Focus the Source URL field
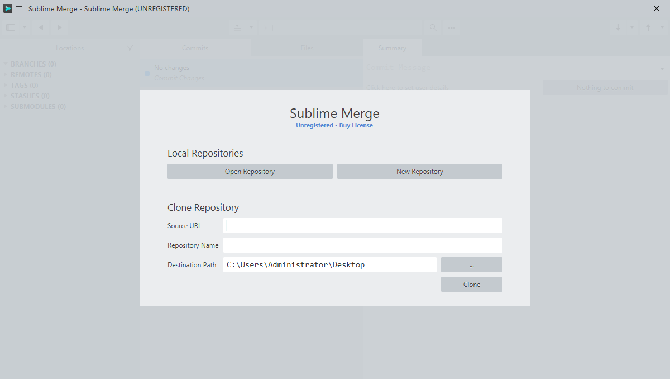 363,226
